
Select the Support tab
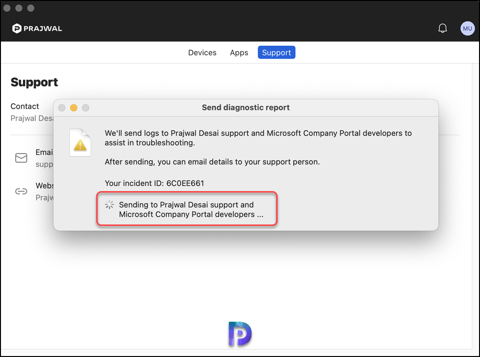pos(276,52)
